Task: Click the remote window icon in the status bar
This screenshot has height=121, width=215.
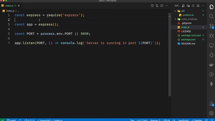Action: point(2,120)
